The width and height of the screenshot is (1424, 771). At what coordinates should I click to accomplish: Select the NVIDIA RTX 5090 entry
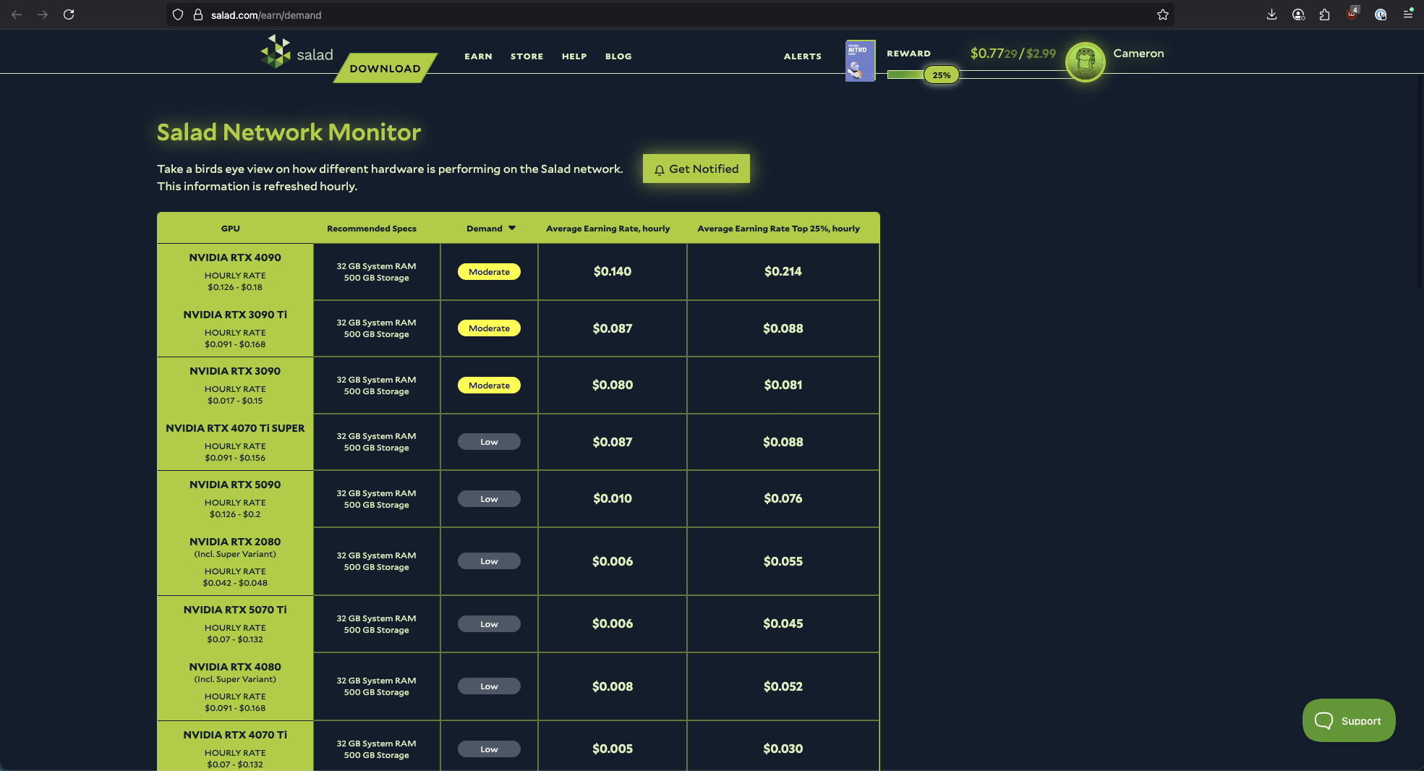[x=235, y=498]
